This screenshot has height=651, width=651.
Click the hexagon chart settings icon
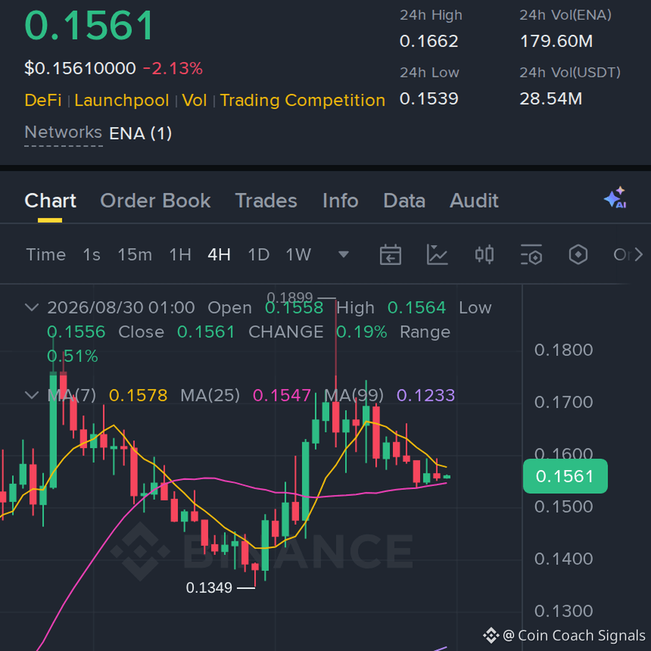coord(578,254)
